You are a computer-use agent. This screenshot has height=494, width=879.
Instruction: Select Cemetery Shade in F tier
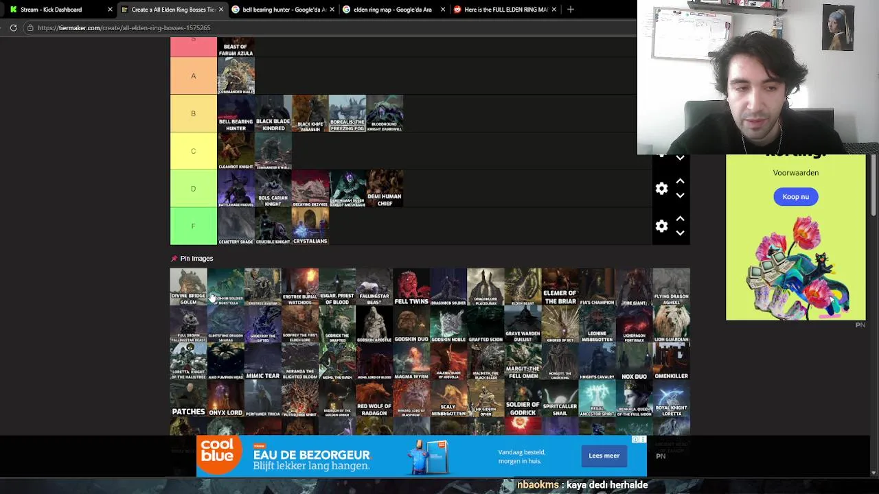click(236, 226)
